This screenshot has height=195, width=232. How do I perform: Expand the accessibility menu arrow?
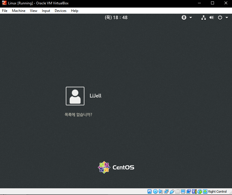coord(191,17)
